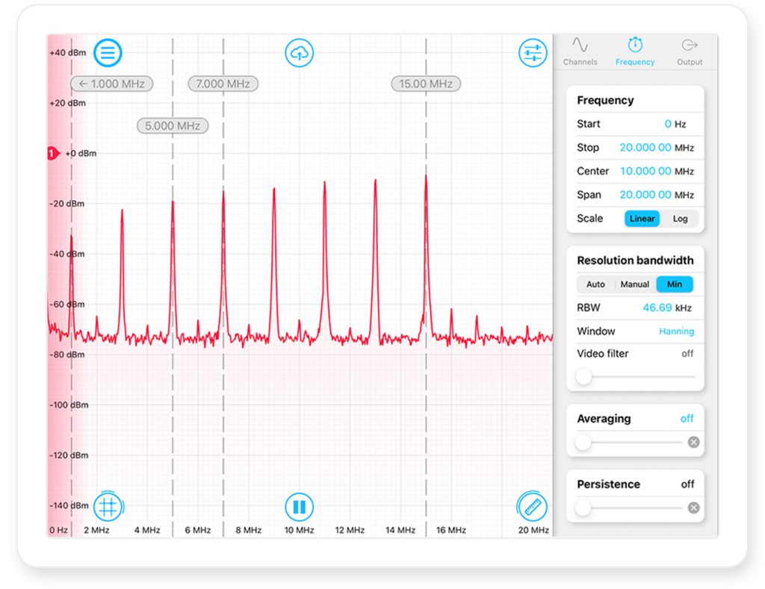Screen dimensions: 765x589
Task: Pause the spectrum acquisition
Action: 299,507
